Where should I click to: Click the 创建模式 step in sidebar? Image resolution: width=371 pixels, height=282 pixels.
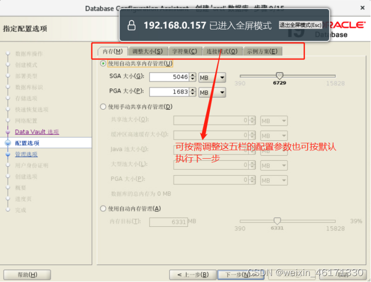pyautogui.click(x=26, y=65)
